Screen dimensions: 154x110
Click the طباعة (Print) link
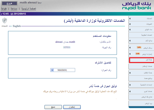(x=4, y=9)
